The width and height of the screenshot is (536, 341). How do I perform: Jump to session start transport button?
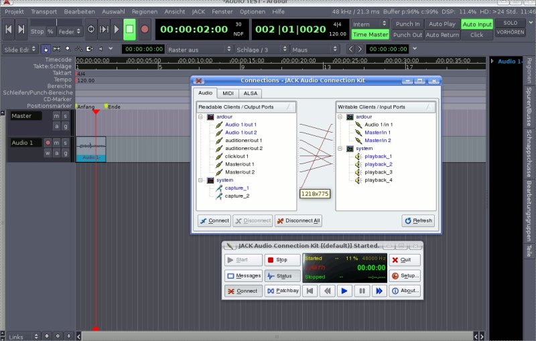(x=9, y=29)
